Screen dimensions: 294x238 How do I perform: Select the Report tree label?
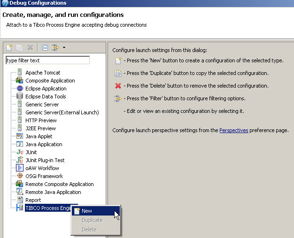[33, 200]
